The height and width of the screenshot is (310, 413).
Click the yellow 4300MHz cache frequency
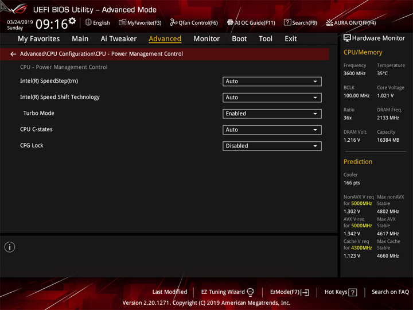point(361,248)
